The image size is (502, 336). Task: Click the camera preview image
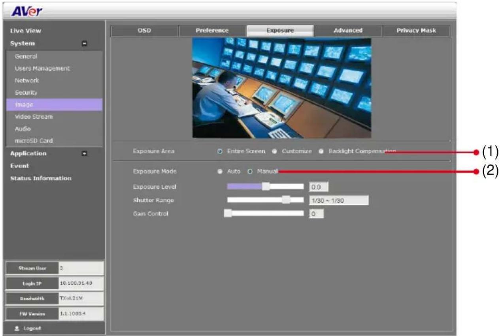(x=282, y=88)
